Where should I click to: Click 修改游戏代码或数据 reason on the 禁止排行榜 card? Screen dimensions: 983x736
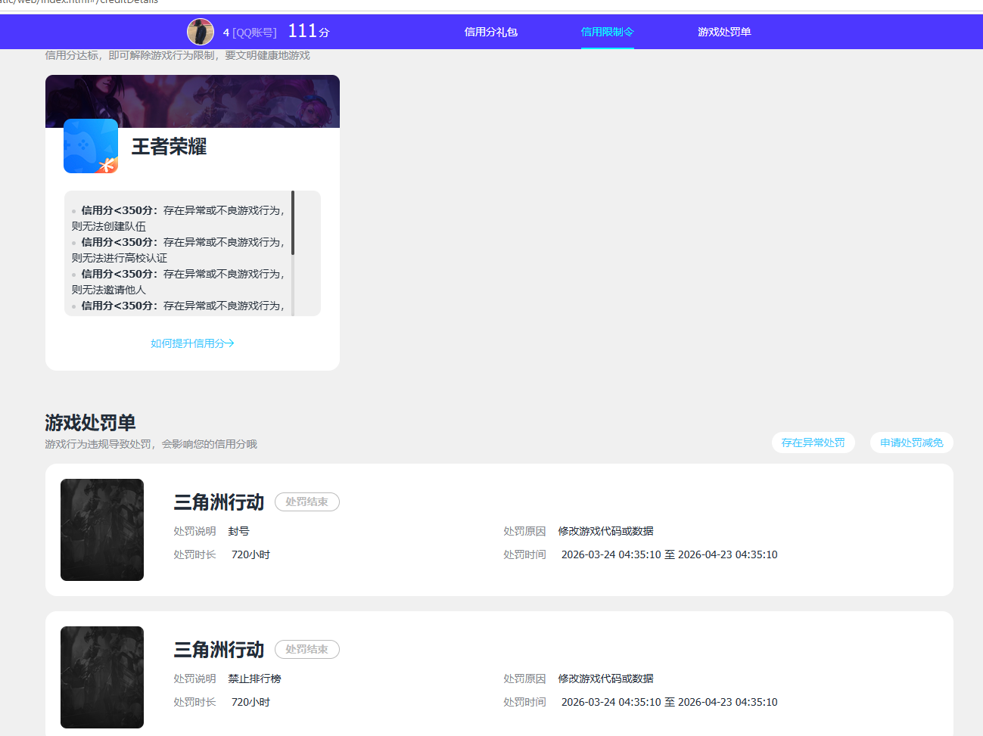coord(605,679)
